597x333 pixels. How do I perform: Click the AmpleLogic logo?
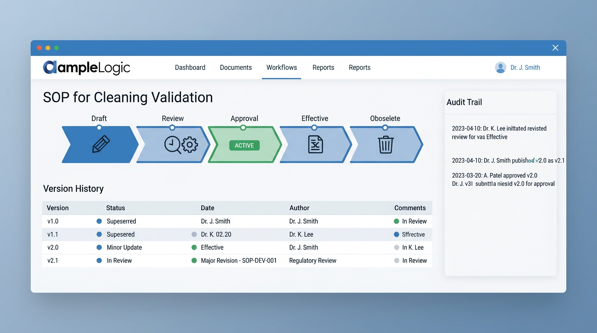point(87,68)
